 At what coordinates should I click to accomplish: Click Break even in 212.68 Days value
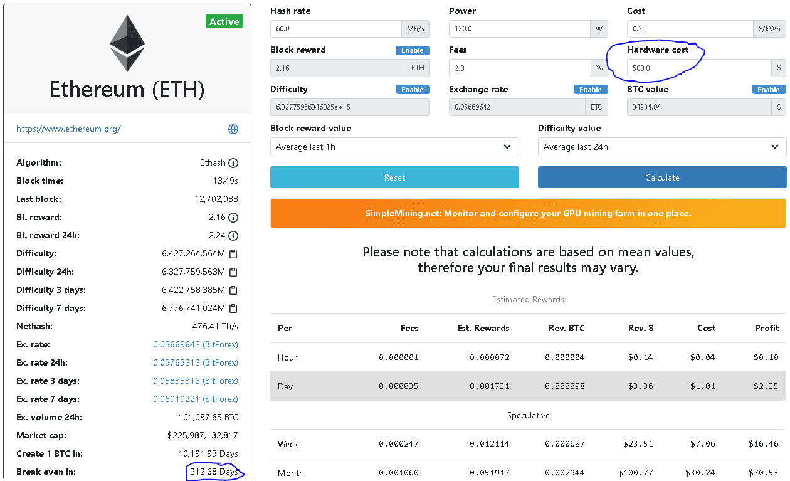click(x=214, y=472)
